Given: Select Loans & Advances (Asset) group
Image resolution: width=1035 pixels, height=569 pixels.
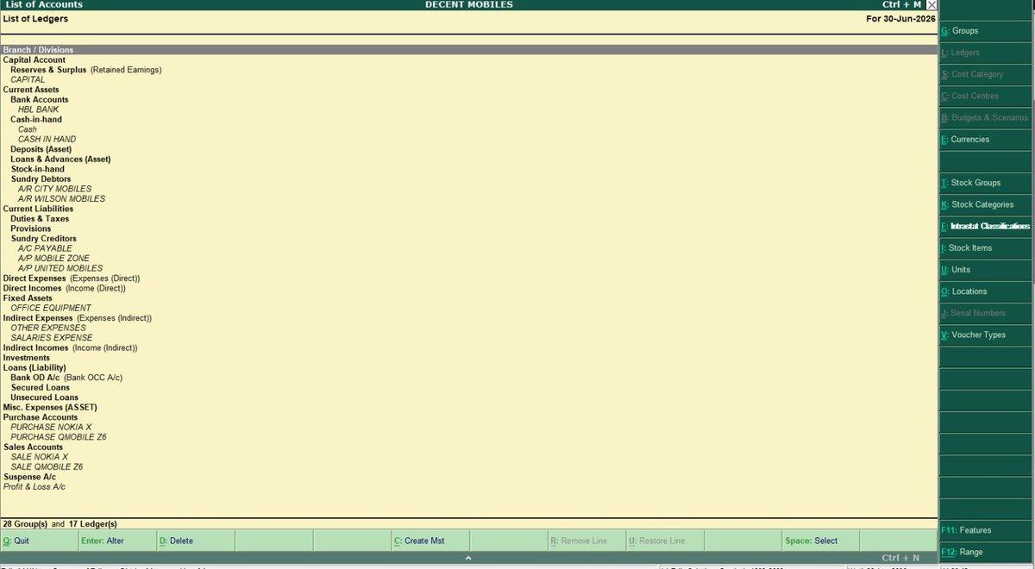Looking at the screenshot, I should tap(60, 159).
